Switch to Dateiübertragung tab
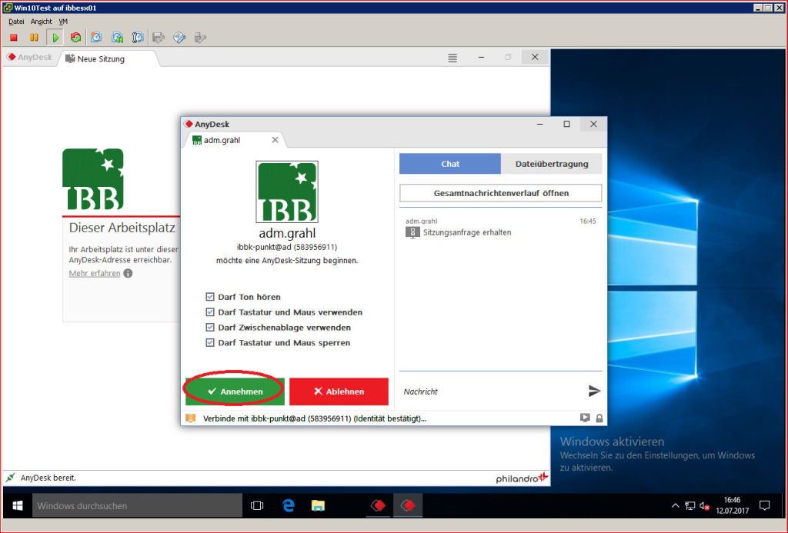Viewport: 788px width, 533px height. click(551, 164)
